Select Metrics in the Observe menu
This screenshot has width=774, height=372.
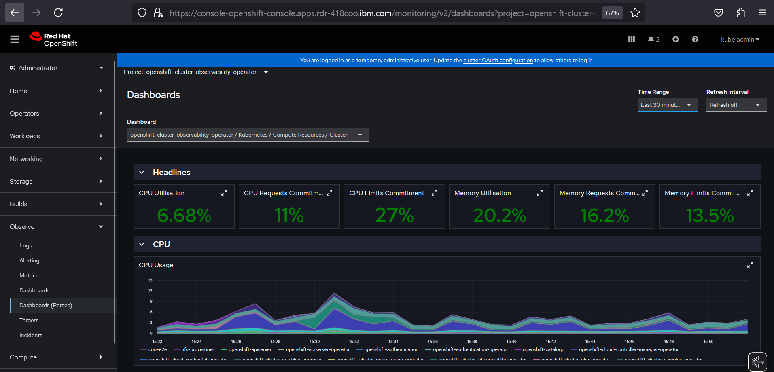pos(29,275)
